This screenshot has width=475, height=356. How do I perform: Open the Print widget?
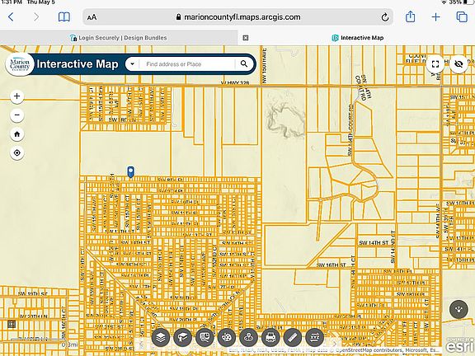270,337
